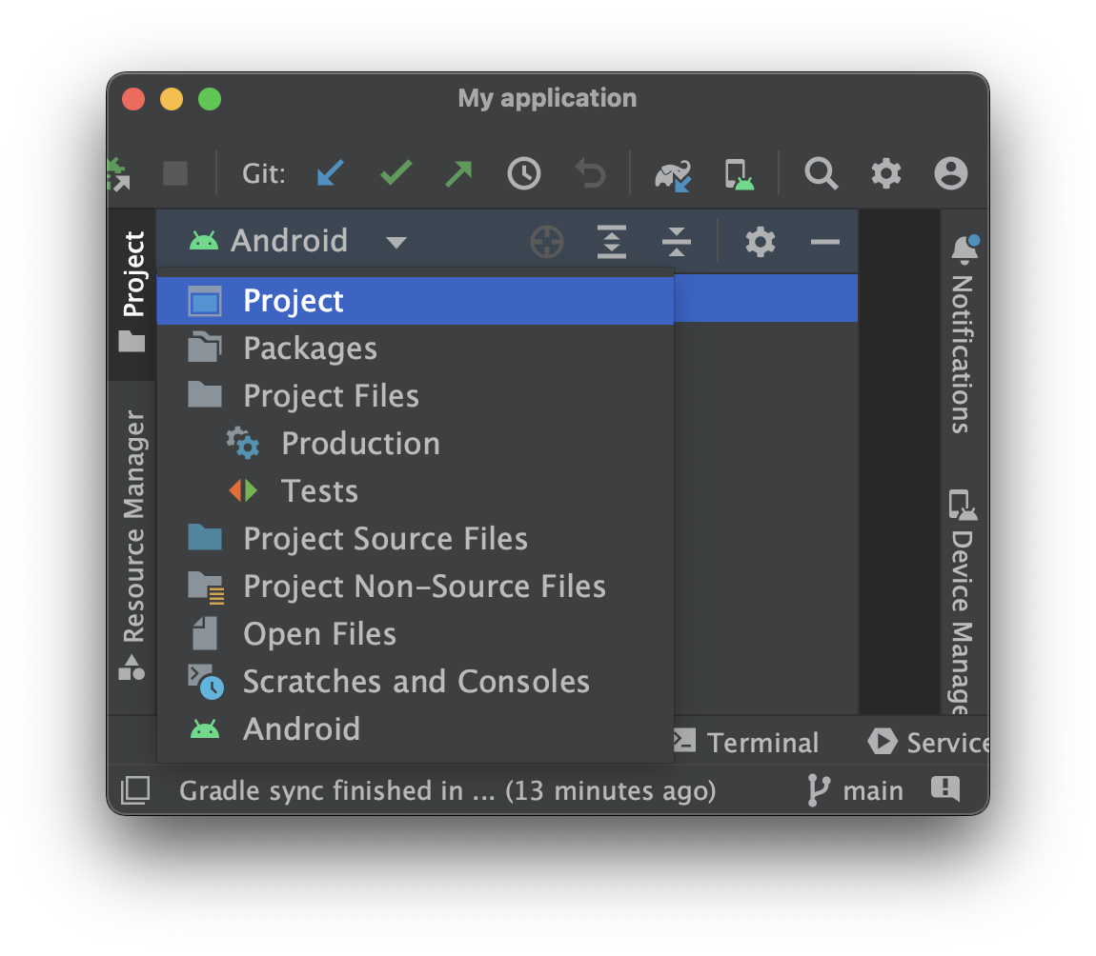Select Project view in the list
Screen dimensions: 1096x956
416,300
